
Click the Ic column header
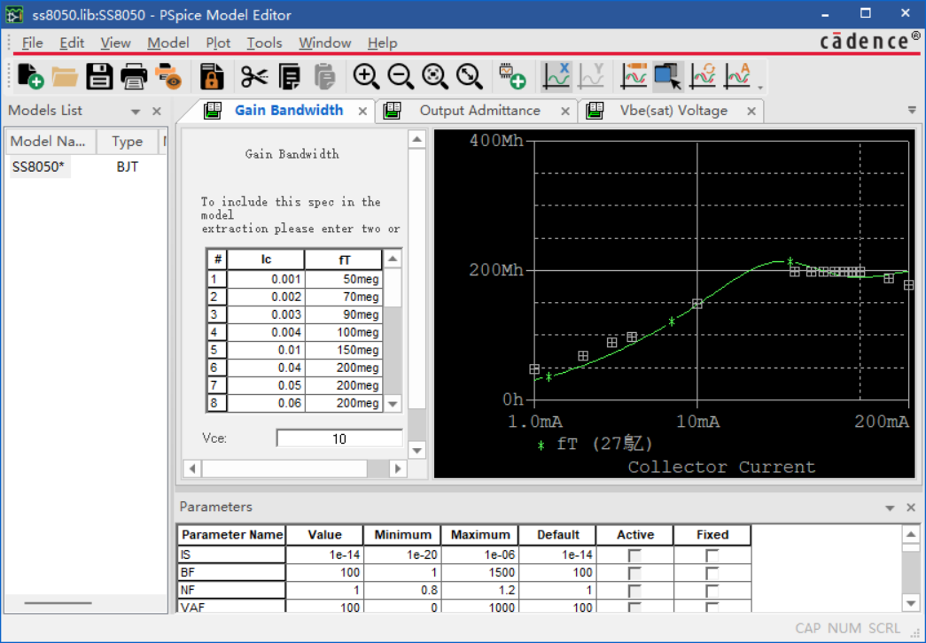tap(266, 260)
